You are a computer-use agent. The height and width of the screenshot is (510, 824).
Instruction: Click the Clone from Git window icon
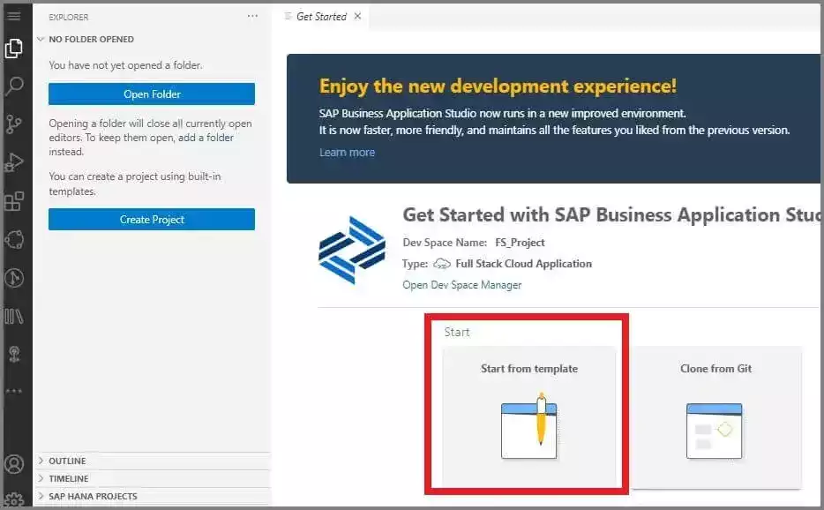(x=715, y=431)
